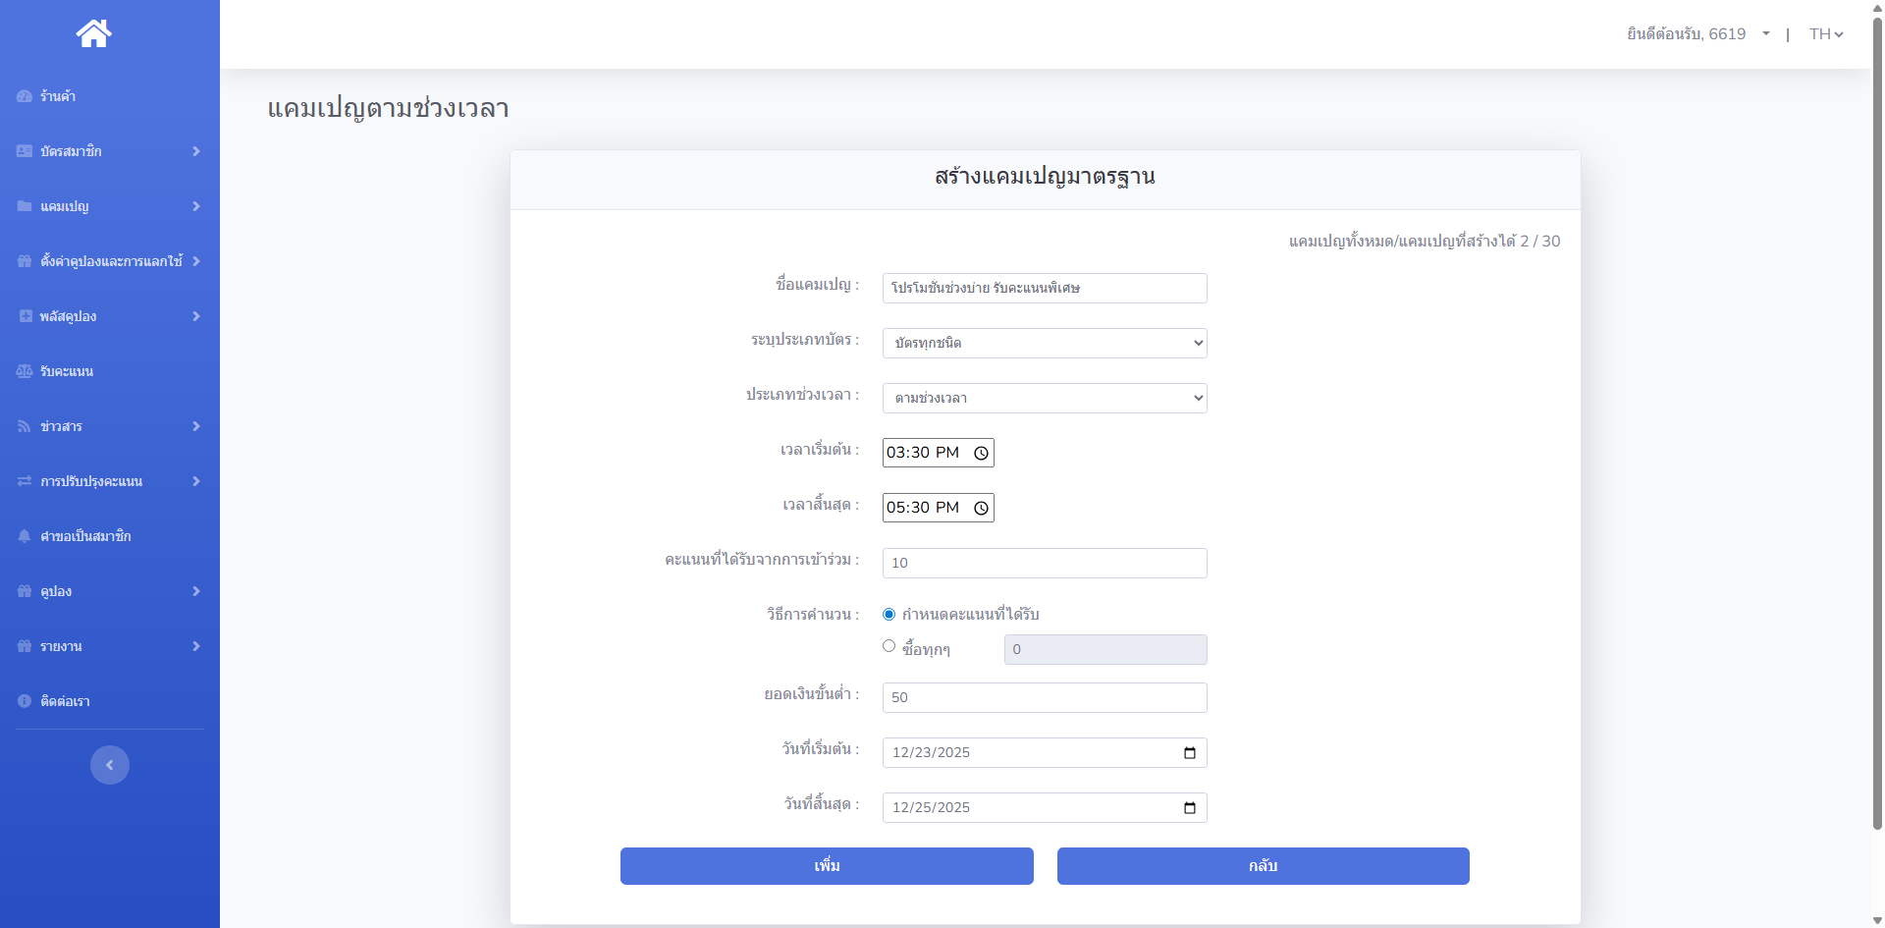Click the gift icon beside คูปอง

[x=25, y=591]
